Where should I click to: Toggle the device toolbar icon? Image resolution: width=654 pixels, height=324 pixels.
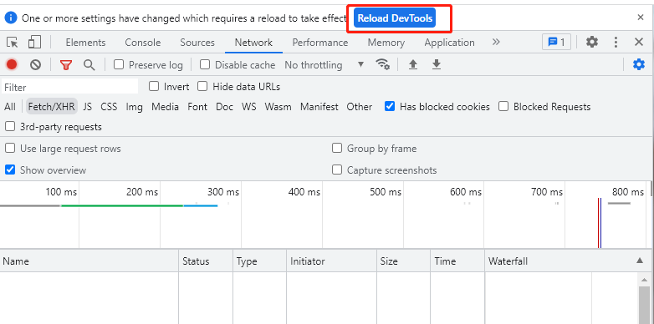click(x=34, y=42)
